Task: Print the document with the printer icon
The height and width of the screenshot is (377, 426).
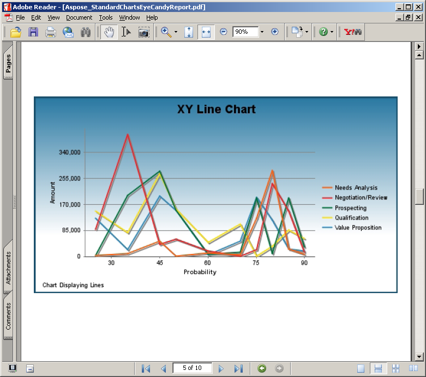Action: pyautogui.click(x=51, y=32)
